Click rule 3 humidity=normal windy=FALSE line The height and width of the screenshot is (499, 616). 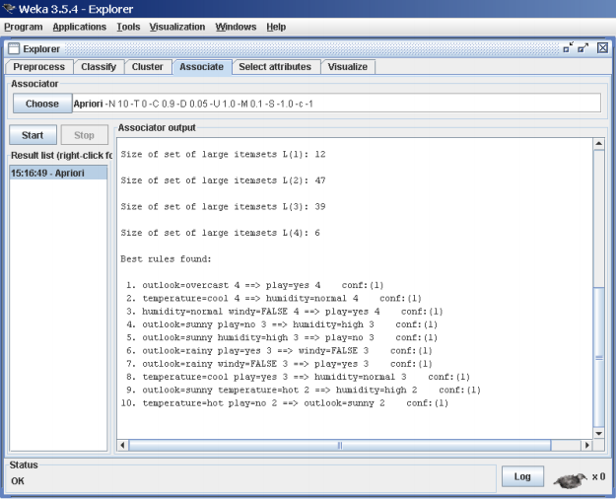[x=285, y=311]
